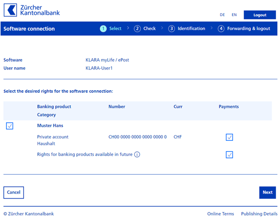Toggle Payments checkbox for future banking products
This screenshot has height=220, width=280.
click(x=229, y=155)
